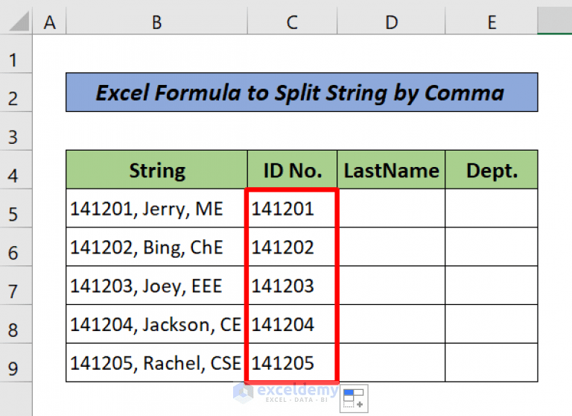
Task: Select row 3 header
Action: click(16, 130)
